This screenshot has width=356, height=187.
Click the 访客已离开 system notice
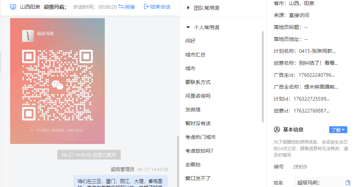89,155
